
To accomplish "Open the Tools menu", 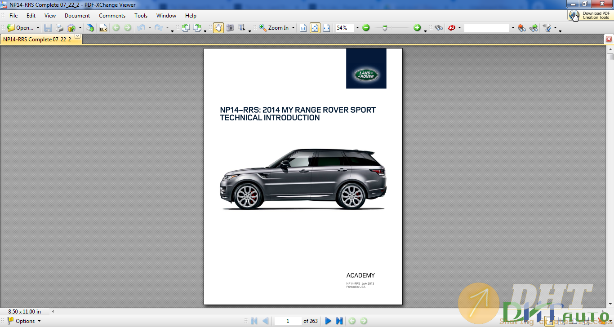I will (141, 15).
